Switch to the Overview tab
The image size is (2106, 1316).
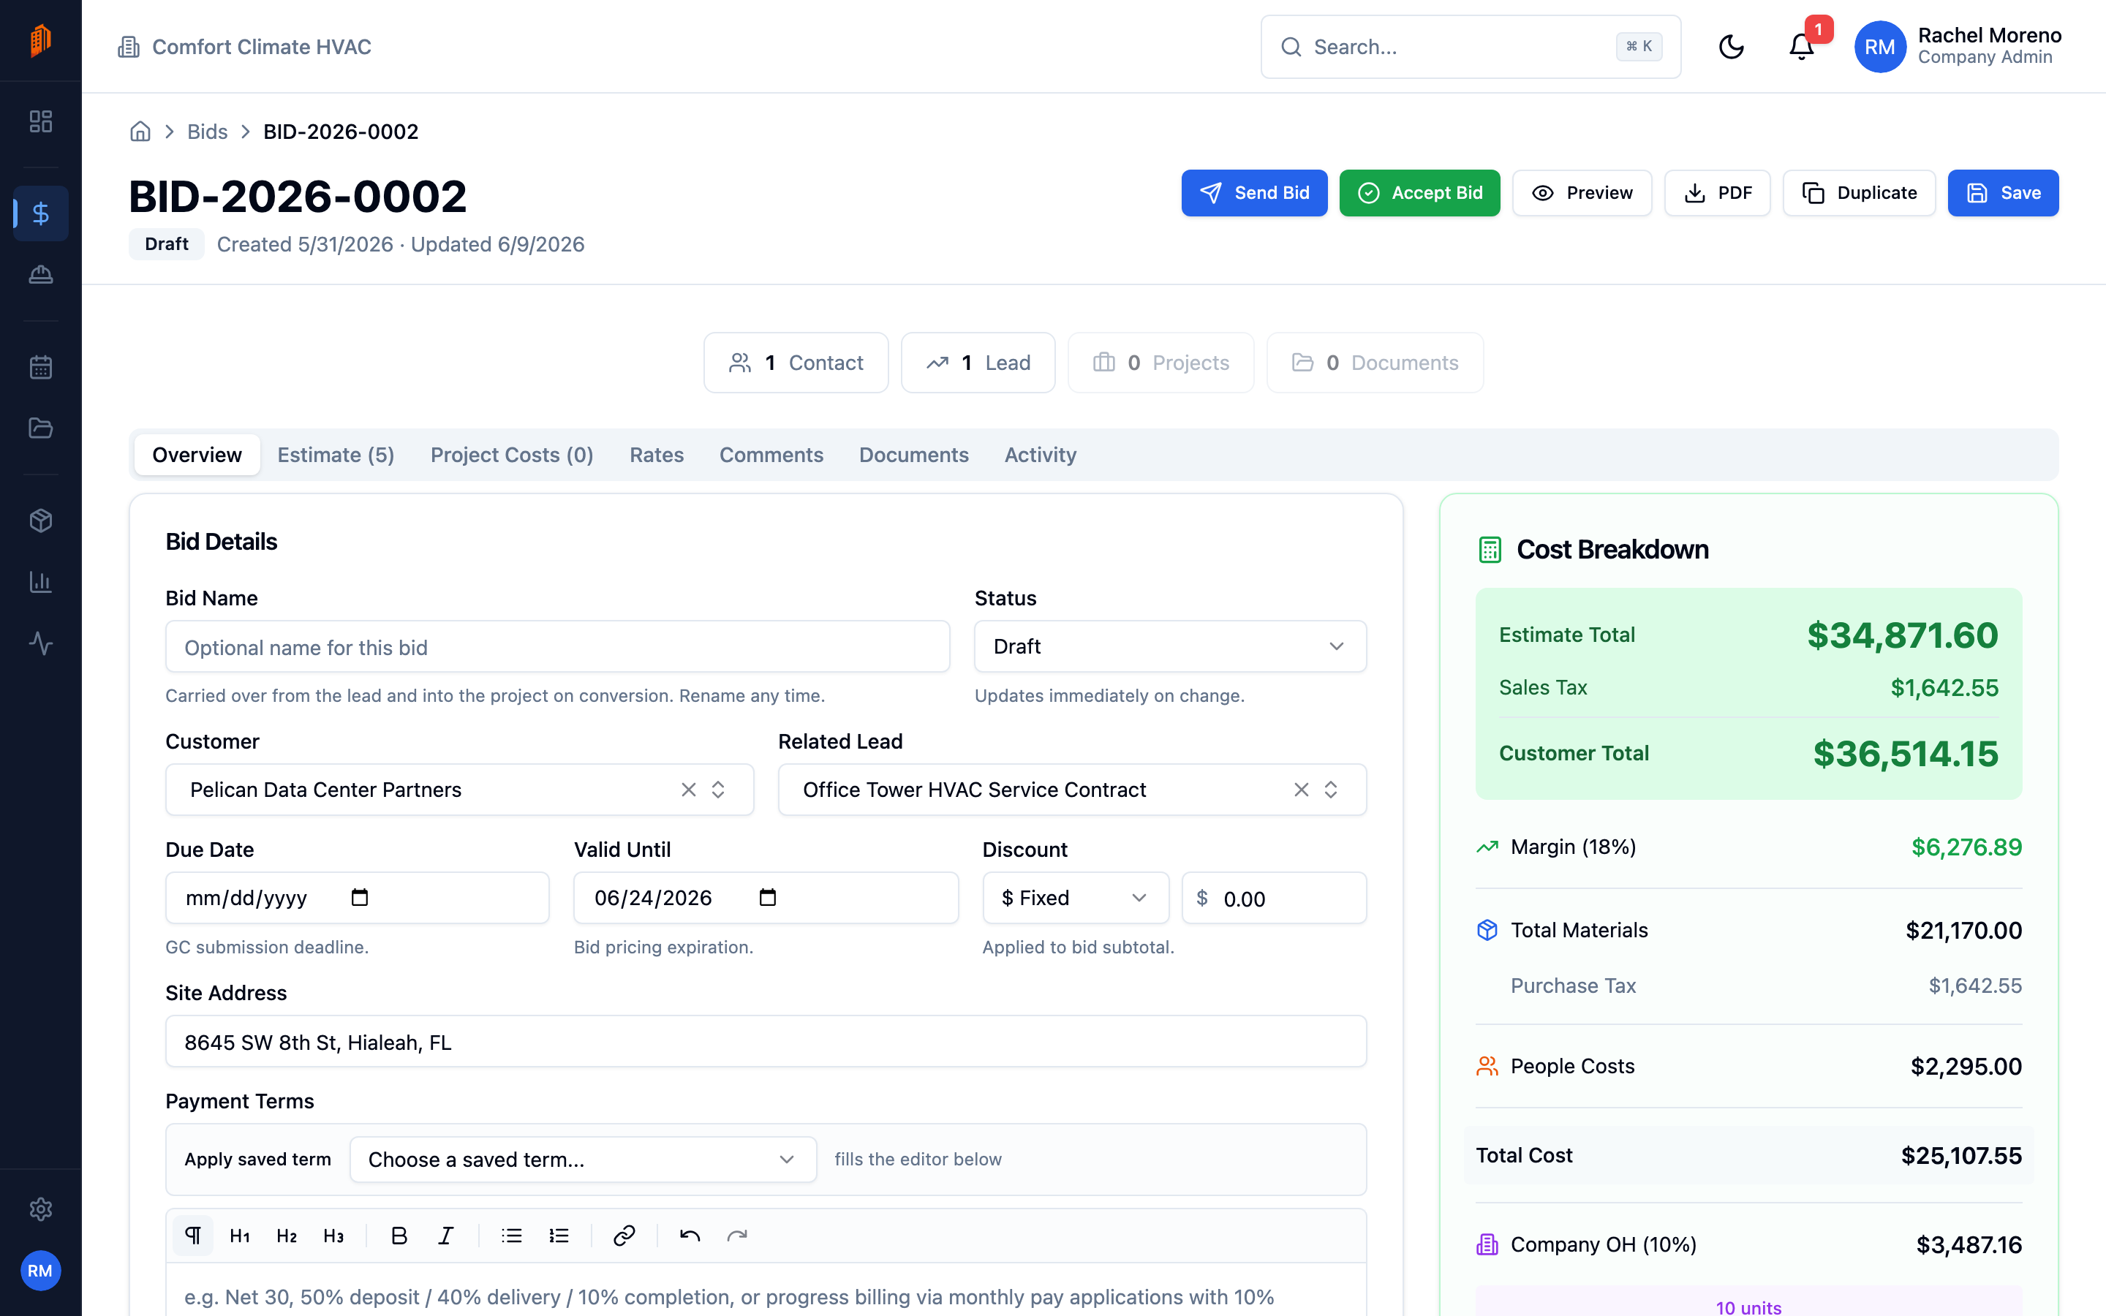pyautogui.click(x=197, y=454)
